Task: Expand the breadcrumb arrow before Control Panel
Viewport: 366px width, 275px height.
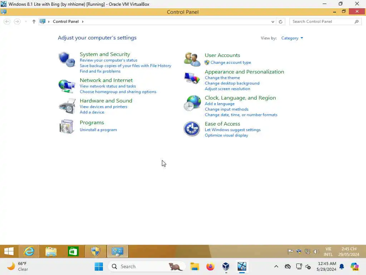Action: [x=49, y=21]
